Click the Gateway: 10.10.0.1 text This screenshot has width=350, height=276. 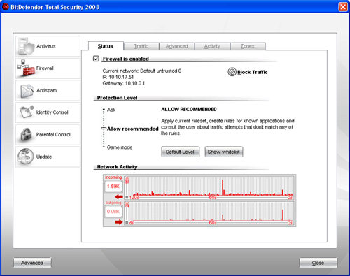(x=124, y=83)
